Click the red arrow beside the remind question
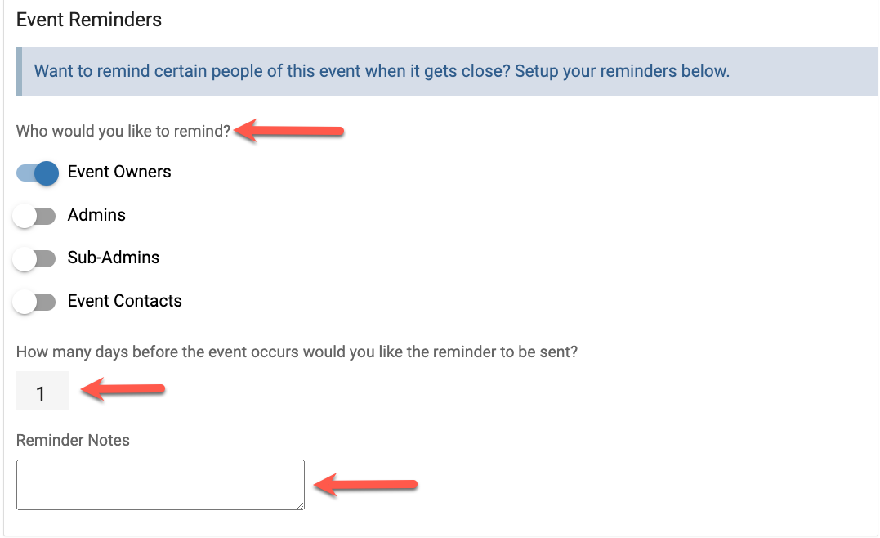This screenshot has height=538, width=880. click(293, 131)
